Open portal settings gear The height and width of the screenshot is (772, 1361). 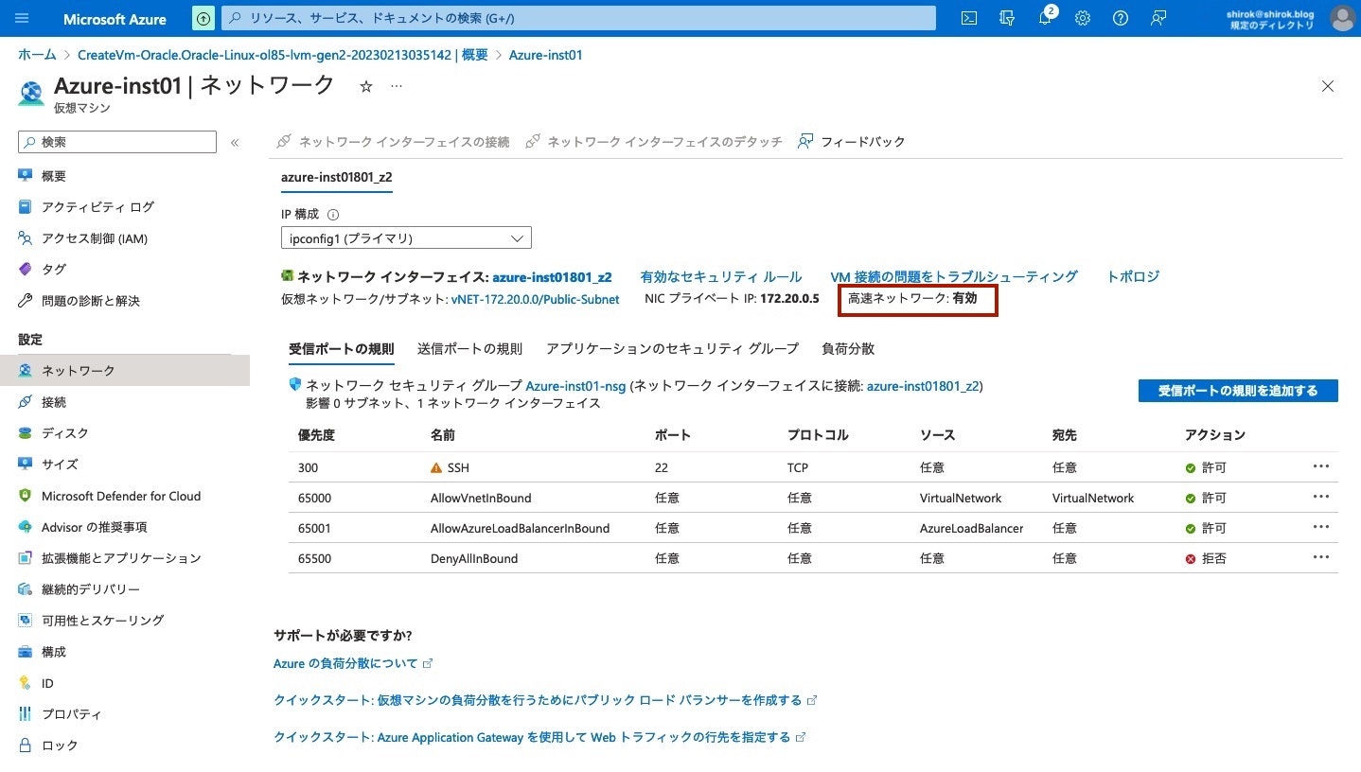pyautogui.click(x=1083, y=18)
